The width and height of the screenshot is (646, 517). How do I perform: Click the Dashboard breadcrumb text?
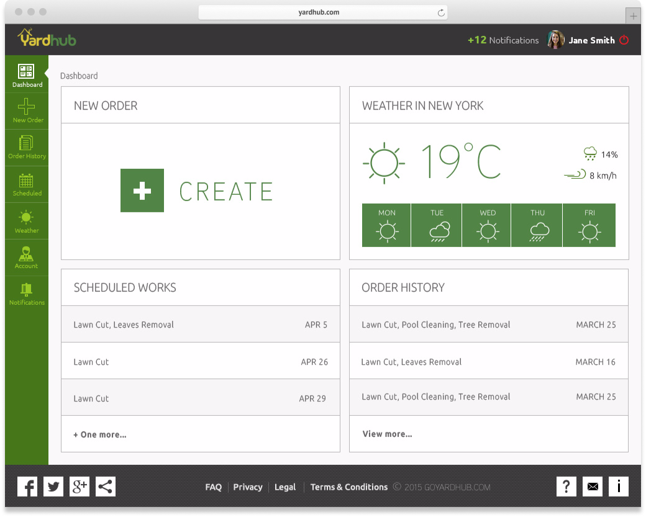(x=79, y=76)
